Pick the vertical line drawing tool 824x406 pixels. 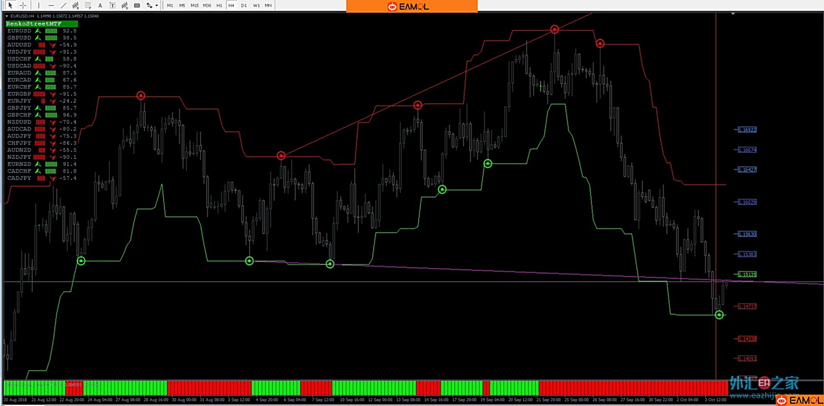pos(39,5)
